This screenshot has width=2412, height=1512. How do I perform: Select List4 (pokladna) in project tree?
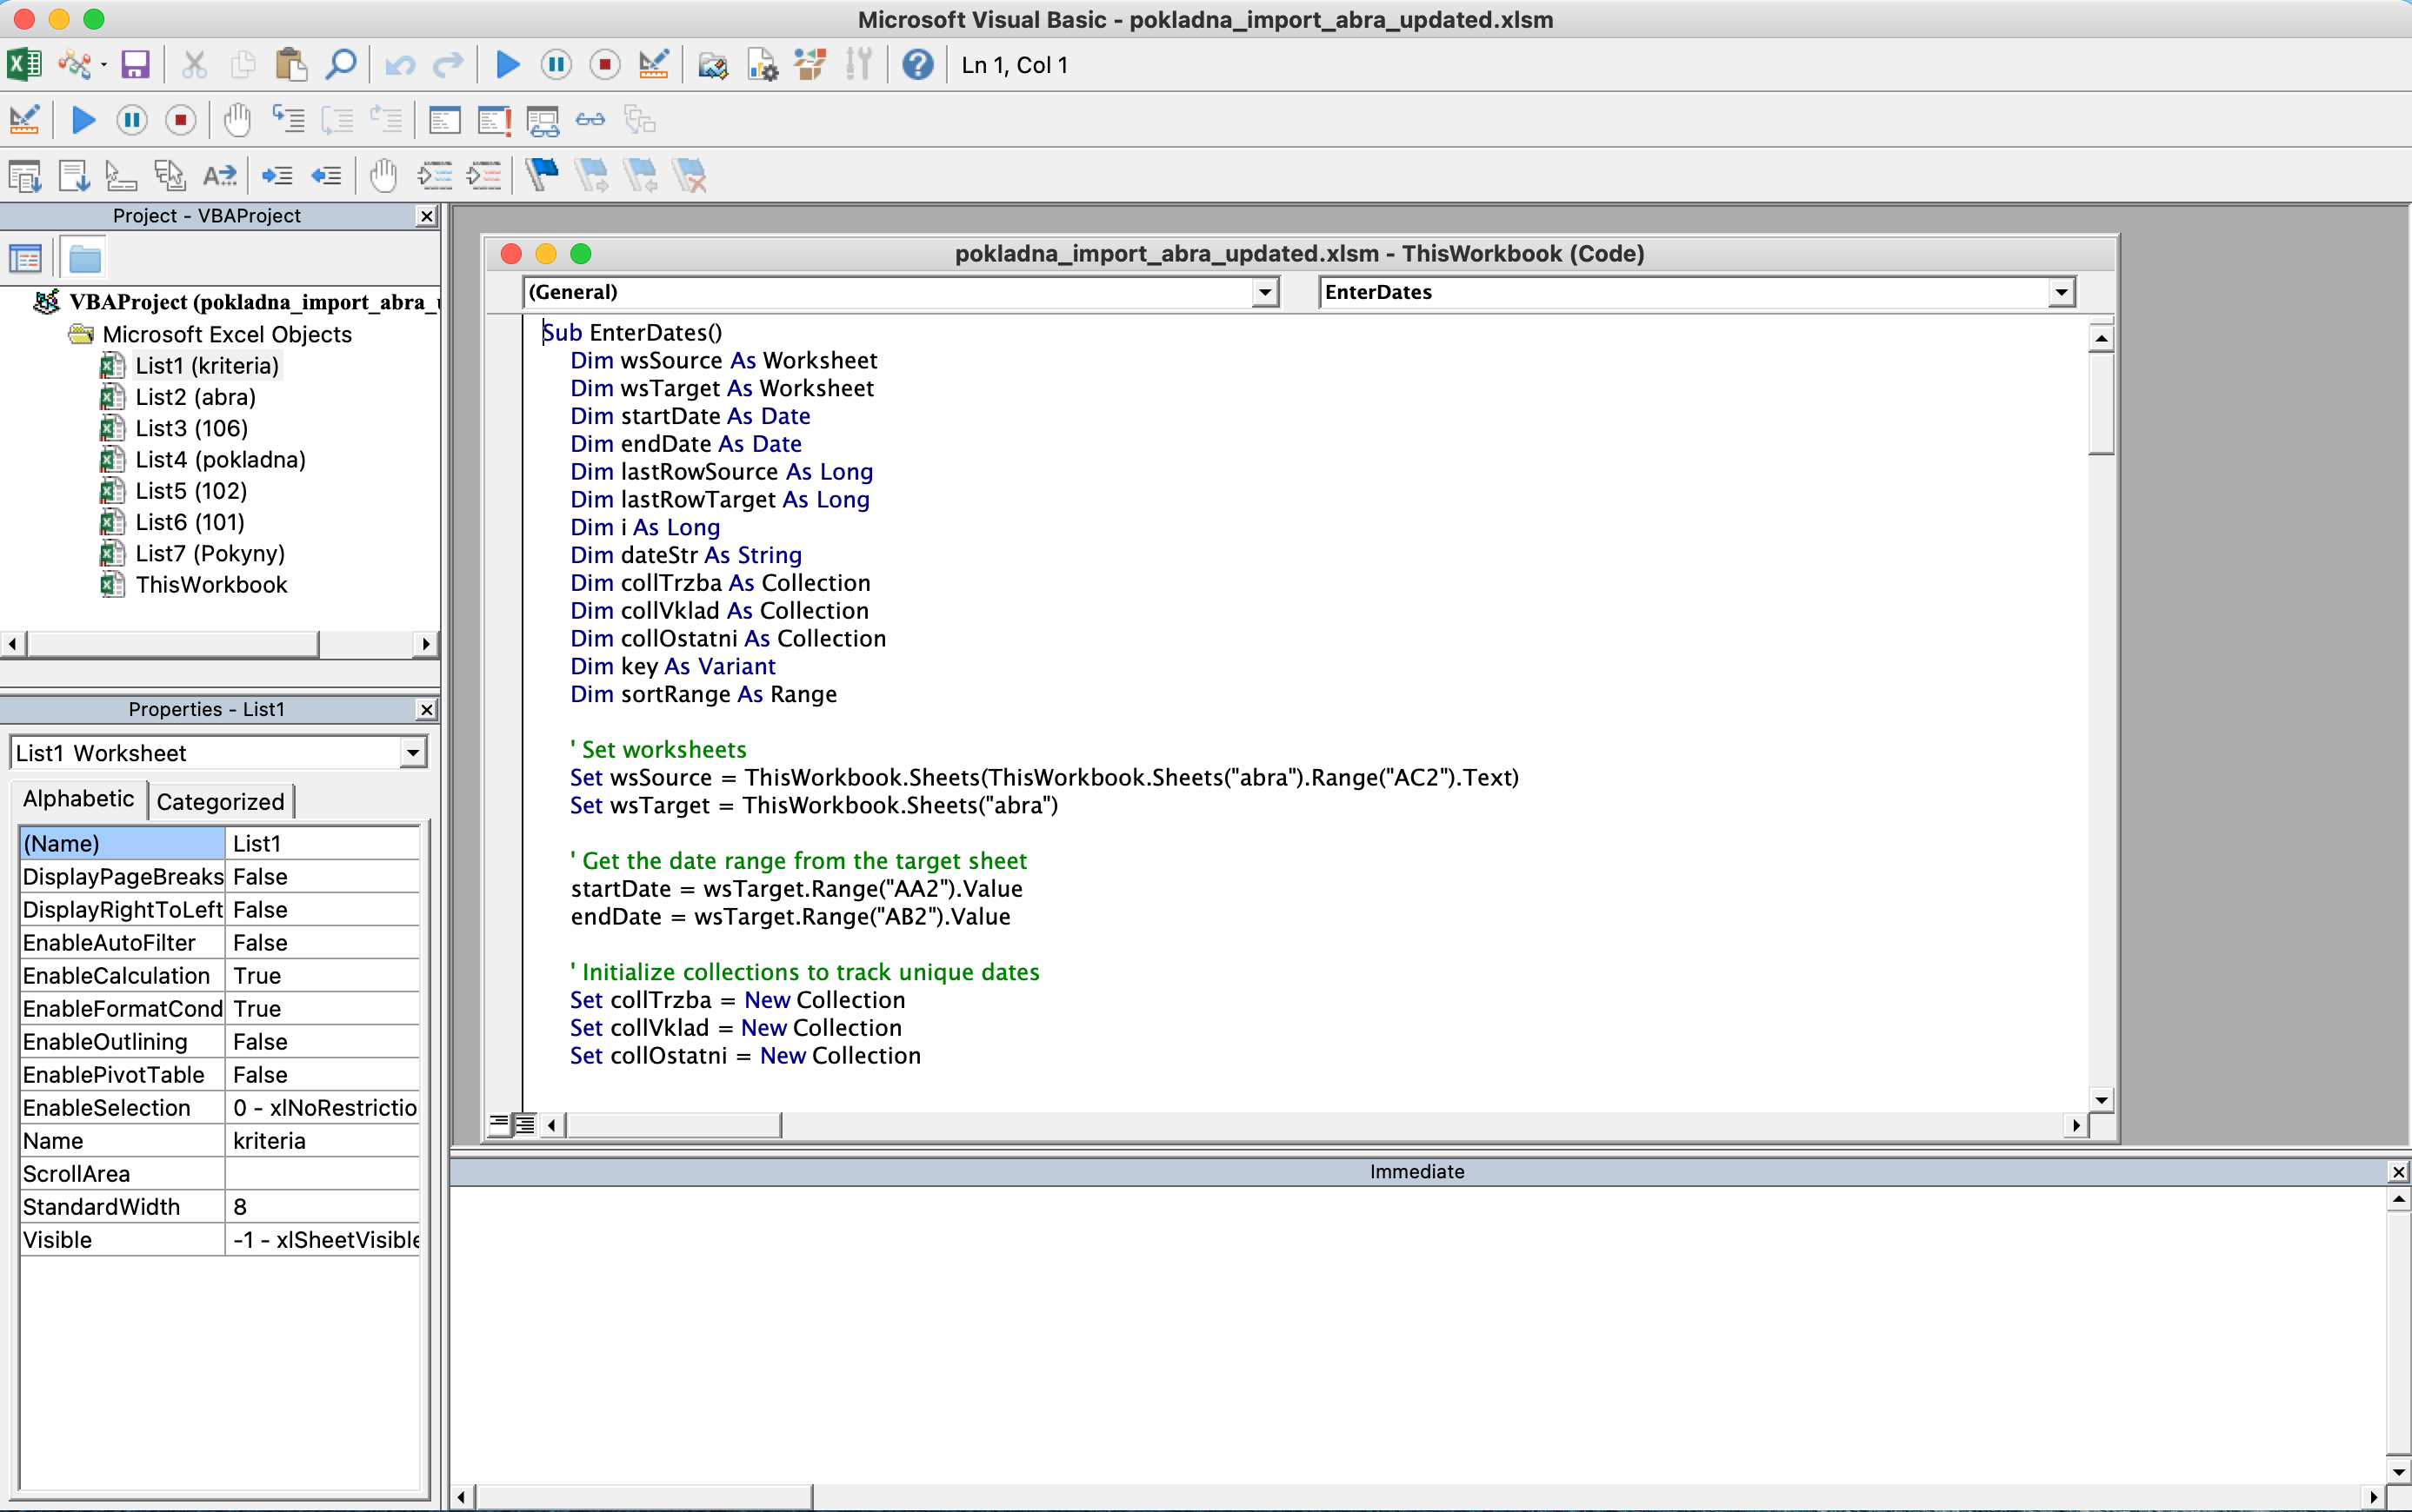[x=220, y=459]
